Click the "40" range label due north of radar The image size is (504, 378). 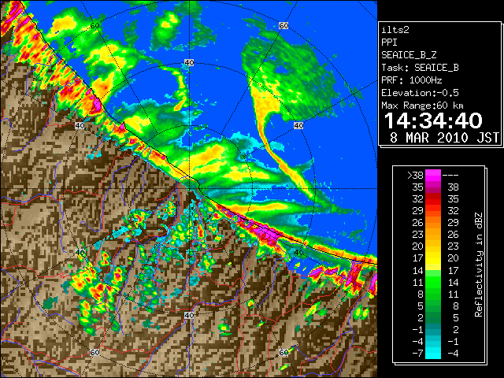(x=189, y=63)
